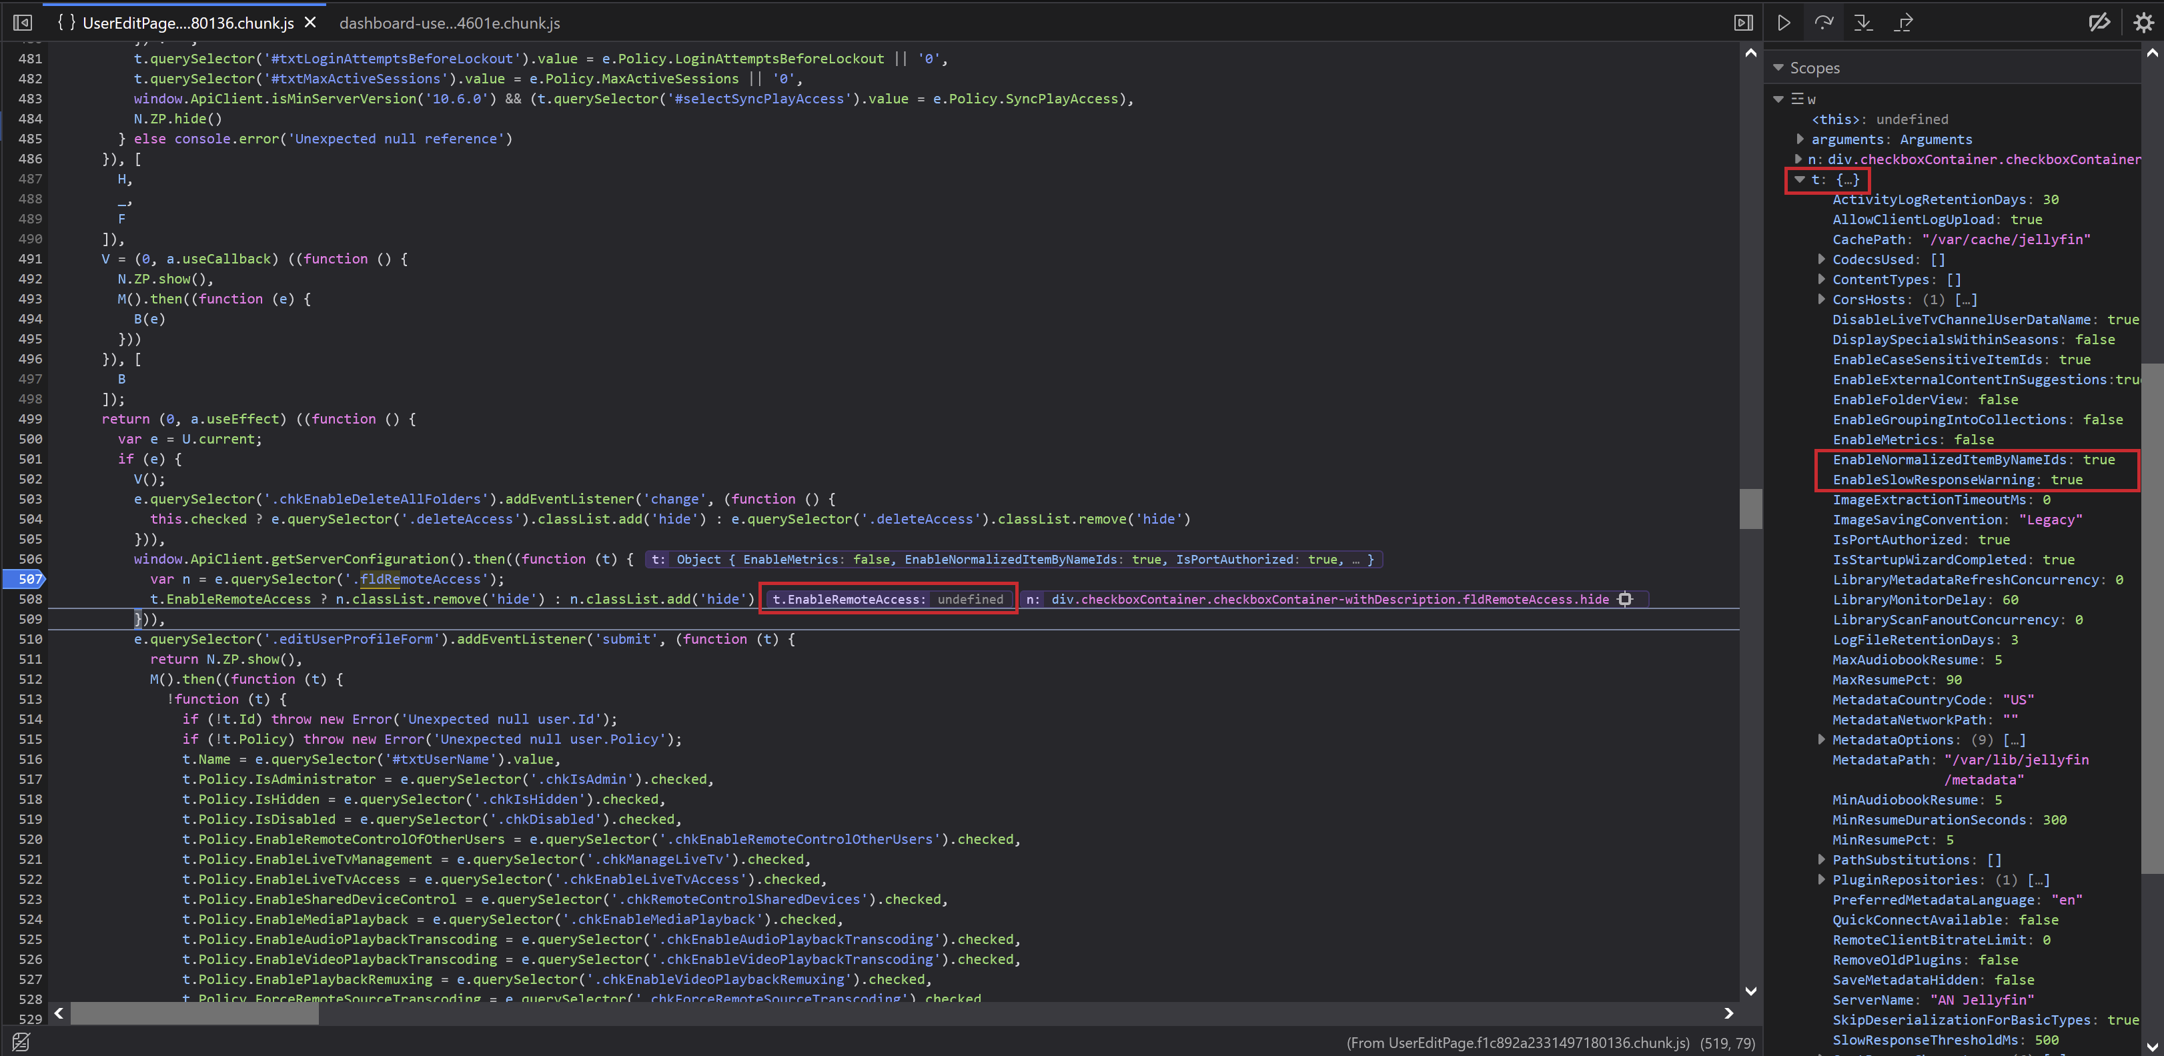Collapse the Scopes section
This screenshot has width=2164, height=1056.
[1778, 67]
